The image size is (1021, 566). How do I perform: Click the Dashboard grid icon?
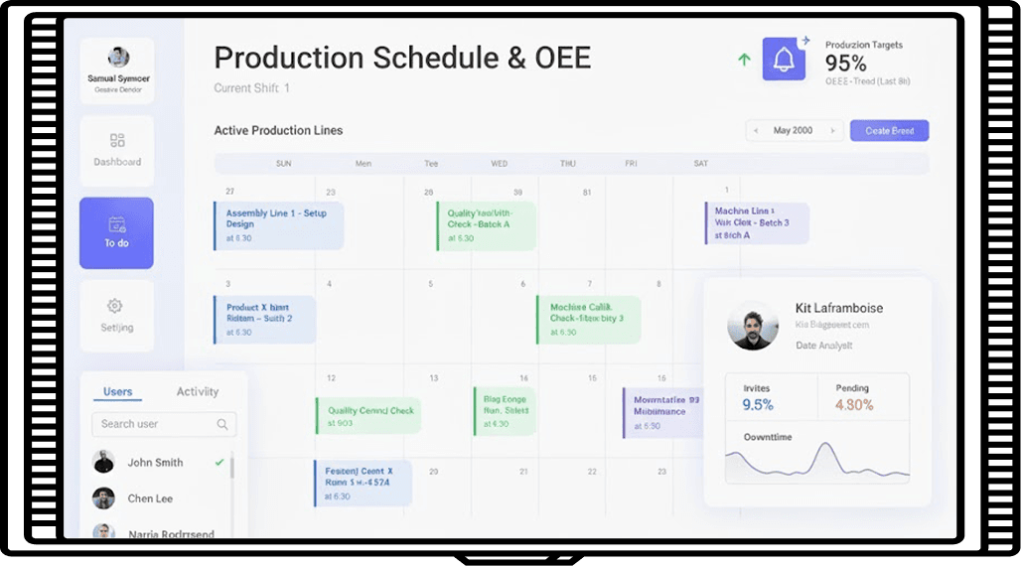point(117,141)
